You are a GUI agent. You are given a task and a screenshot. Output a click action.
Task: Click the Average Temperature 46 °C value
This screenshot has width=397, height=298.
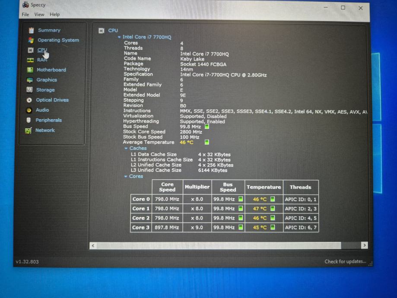[186, 142]
